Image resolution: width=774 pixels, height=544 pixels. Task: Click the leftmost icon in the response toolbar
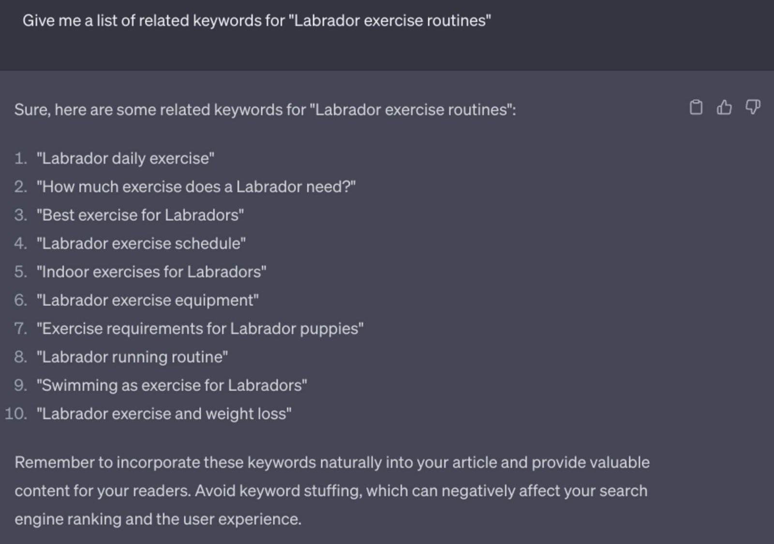tap(697, 108)
